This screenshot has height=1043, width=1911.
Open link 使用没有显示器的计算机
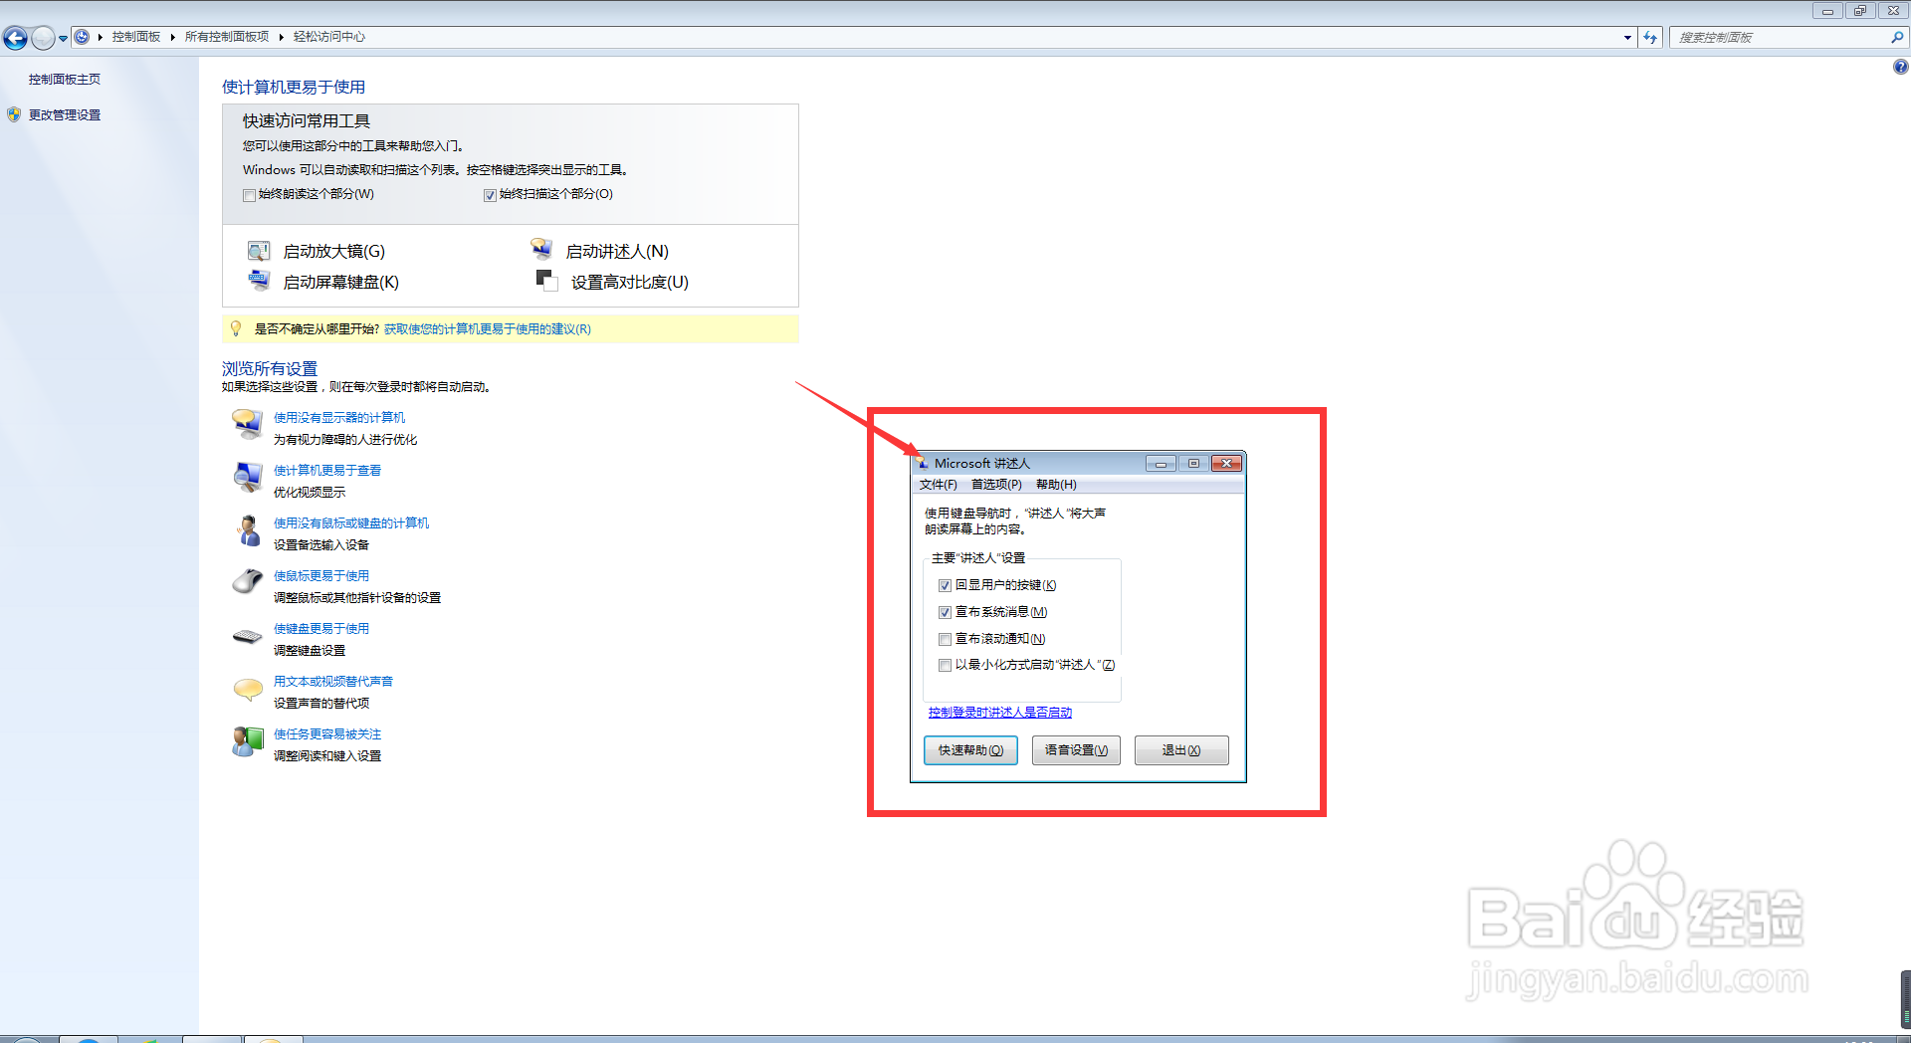click(x=339, y=417)
